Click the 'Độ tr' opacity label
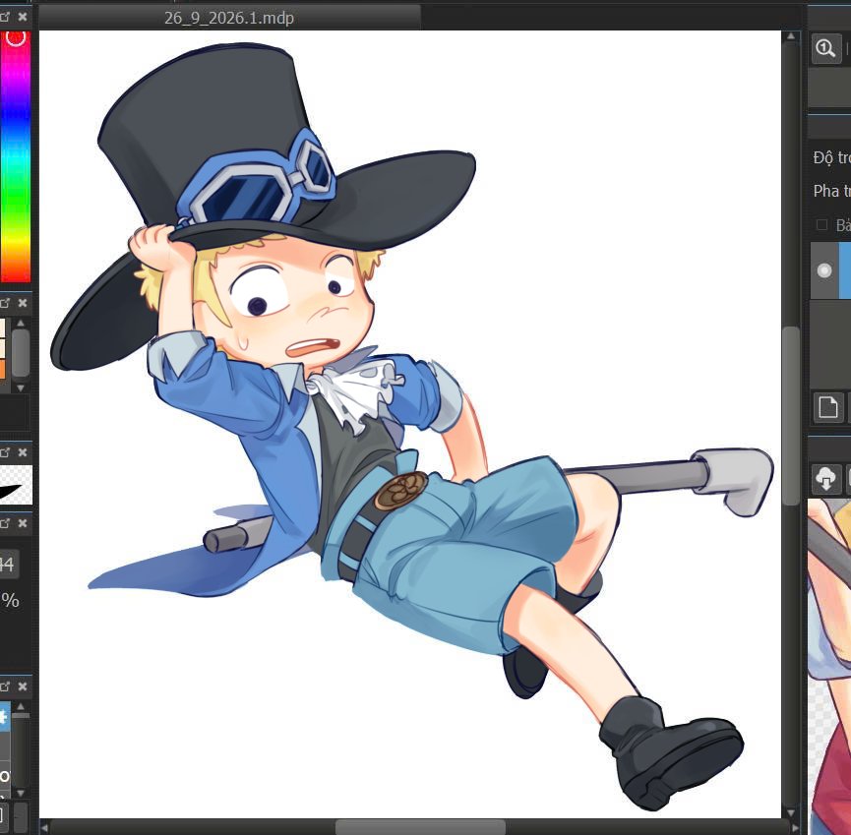 pos(831,158)
